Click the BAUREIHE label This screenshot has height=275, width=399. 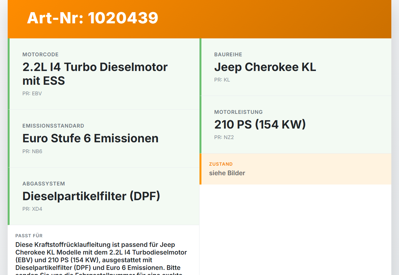click(228, 55)
